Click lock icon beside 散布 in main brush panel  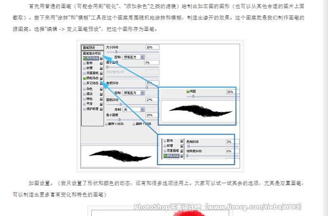(x=101, y=63)
